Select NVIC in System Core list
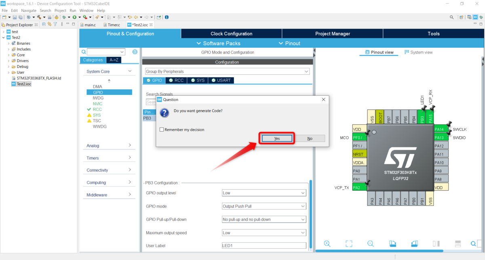The width and height of the screenshot is (485, 260). click(x=97, y=104)
